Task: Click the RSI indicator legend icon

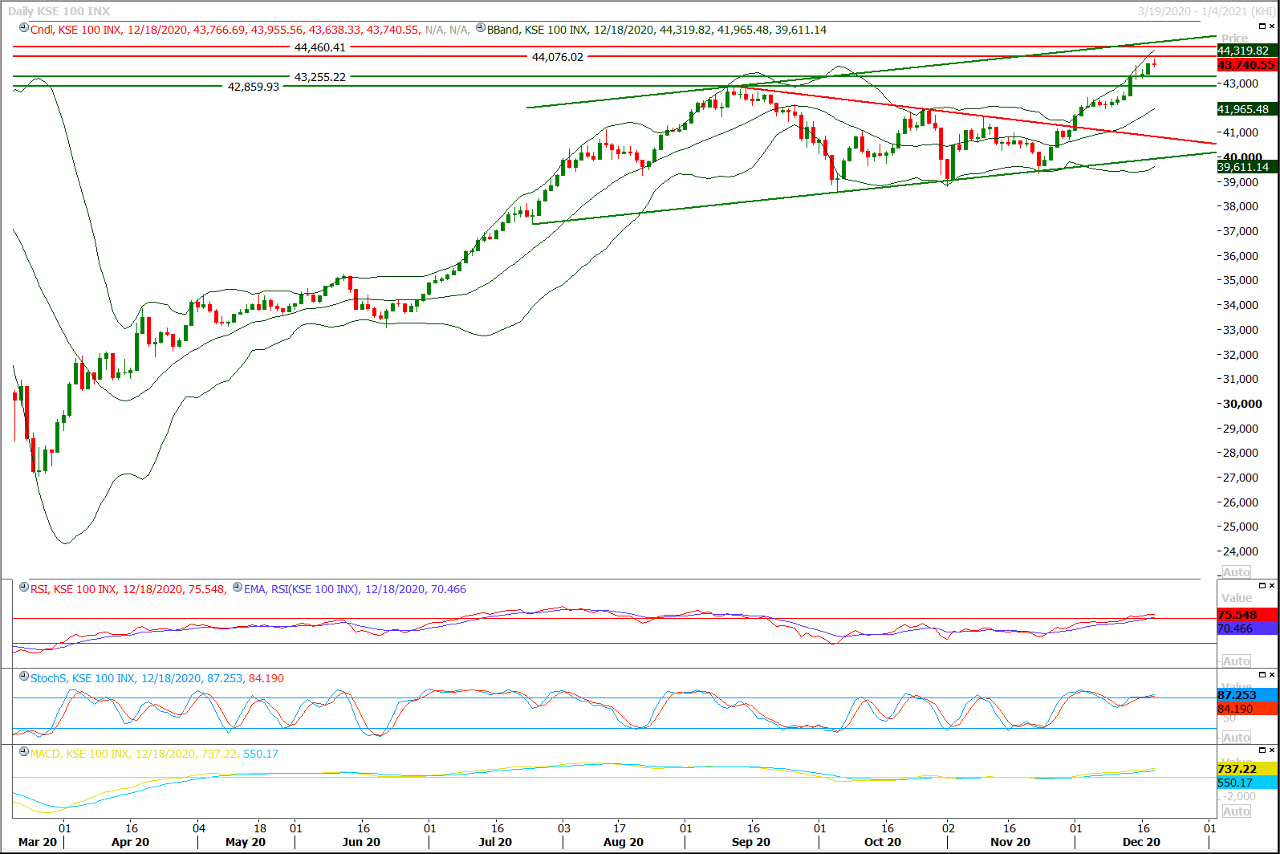Action: point(24,588)
